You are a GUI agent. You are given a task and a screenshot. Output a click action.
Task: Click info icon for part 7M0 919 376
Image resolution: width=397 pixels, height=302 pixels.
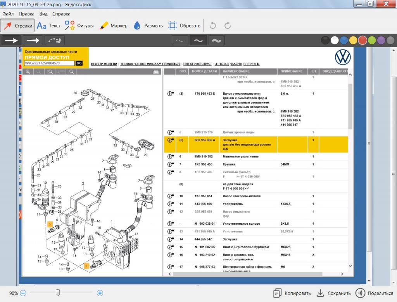tap(171, 132)
